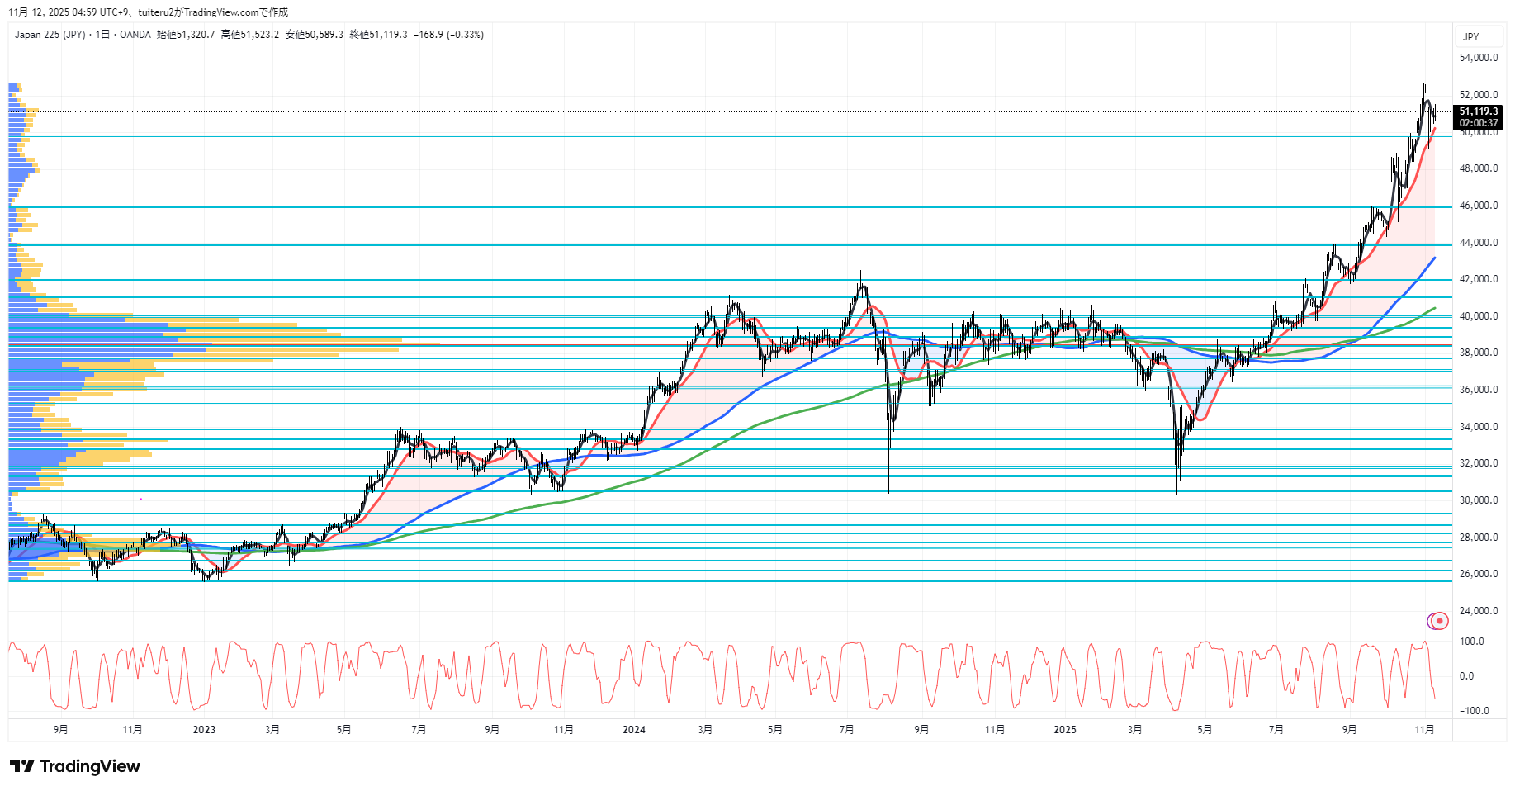This screenshot has height=791, width=1515.
Task: Click the 100.0 label on the oscillator scale
Action: pos(1472,642)
